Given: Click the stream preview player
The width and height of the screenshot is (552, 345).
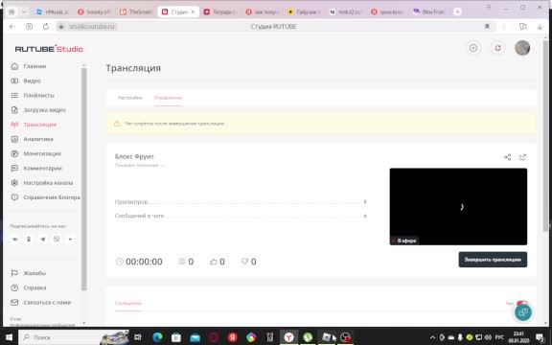Looking at the screenshot, I should (458, 207).
